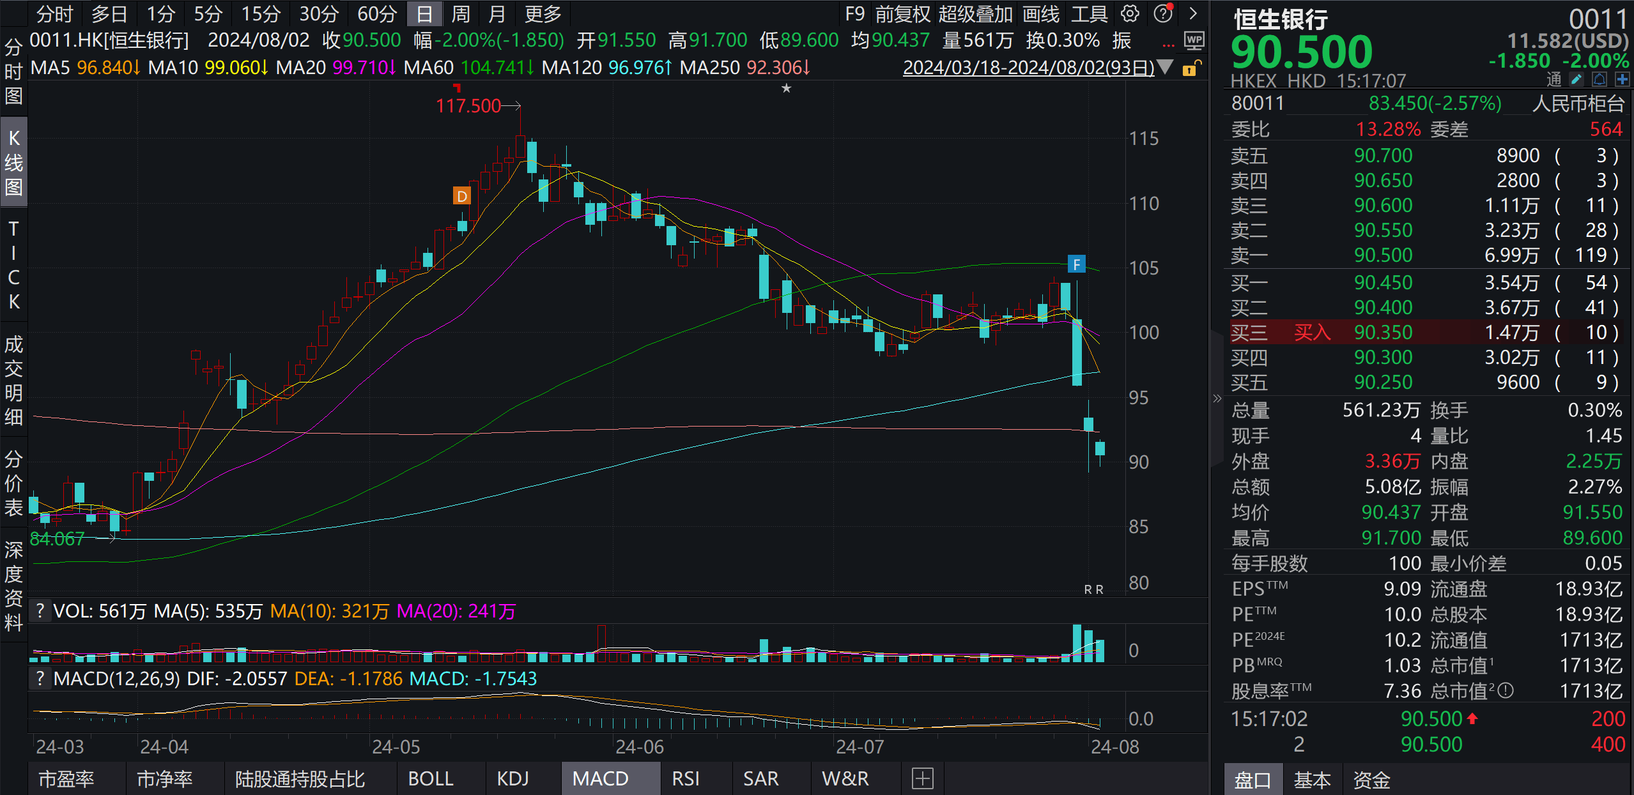Collapse the right quote panel with the double arrow

(1217, 398)
